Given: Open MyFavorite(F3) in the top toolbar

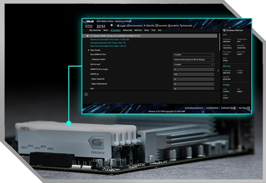Looking at the screenshot, I should click(x=134, y=26).
